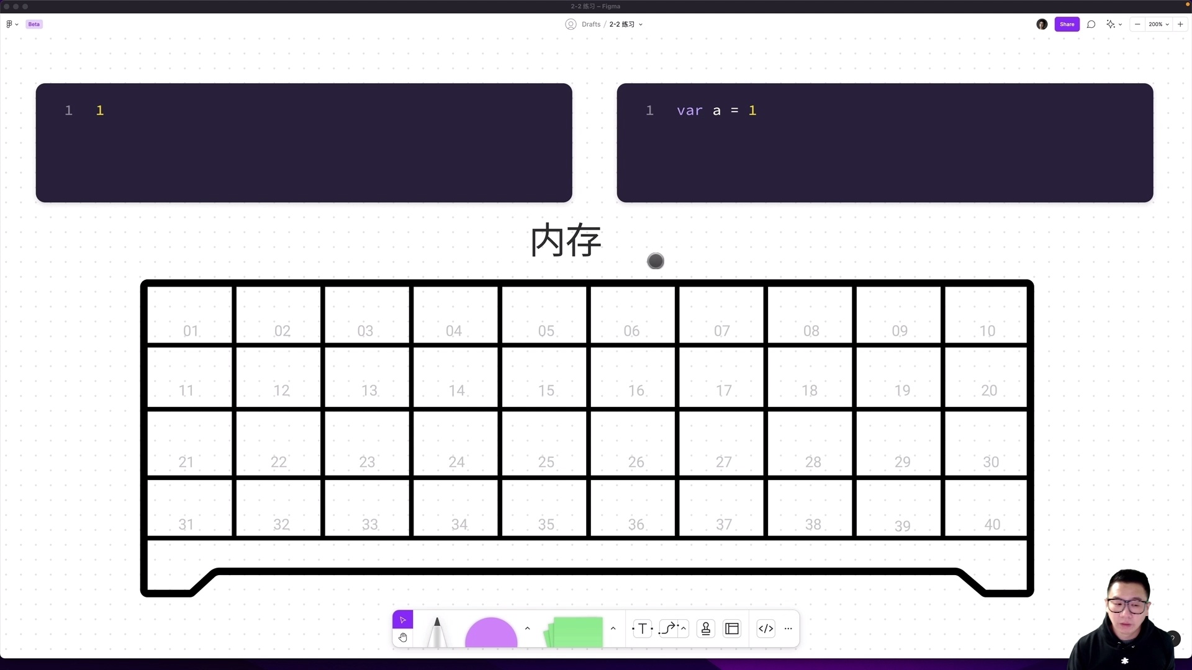Zoom in with the plus button

pos(1180,24)
